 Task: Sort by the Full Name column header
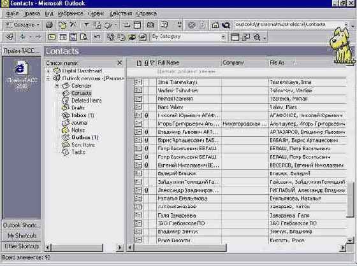pos(189,63)
